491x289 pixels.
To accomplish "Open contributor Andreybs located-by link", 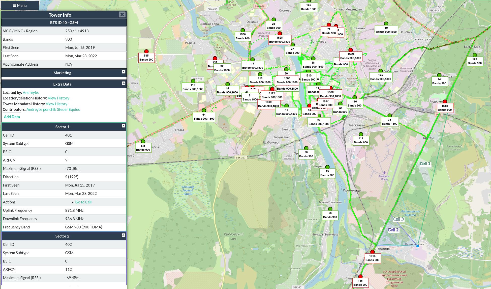I will pos(30,93).
